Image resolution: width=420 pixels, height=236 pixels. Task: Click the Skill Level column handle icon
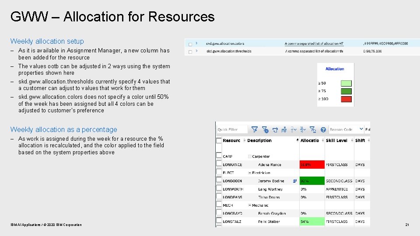click(x=352, y=140)
